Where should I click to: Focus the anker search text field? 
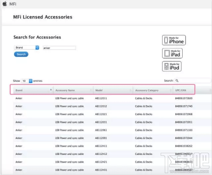pos(59,48)
